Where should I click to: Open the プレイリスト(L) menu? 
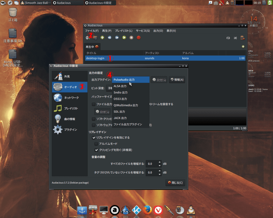point(123,31)
